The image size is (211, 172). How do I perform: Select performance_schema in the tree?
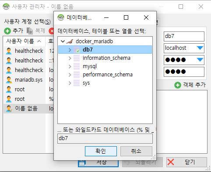tap(108, 75)
